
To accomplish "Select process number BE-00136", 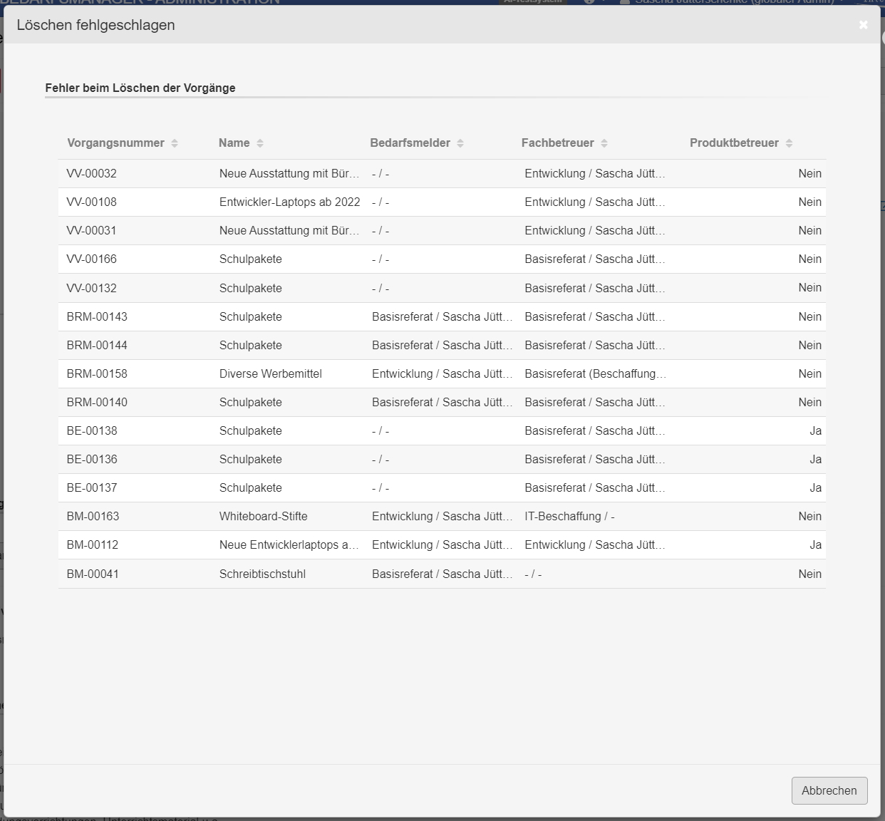I will point(92,460).
